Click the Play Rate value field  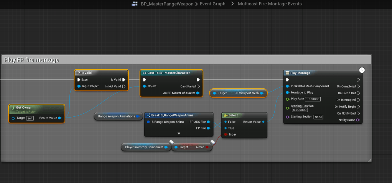click(313, 99)
